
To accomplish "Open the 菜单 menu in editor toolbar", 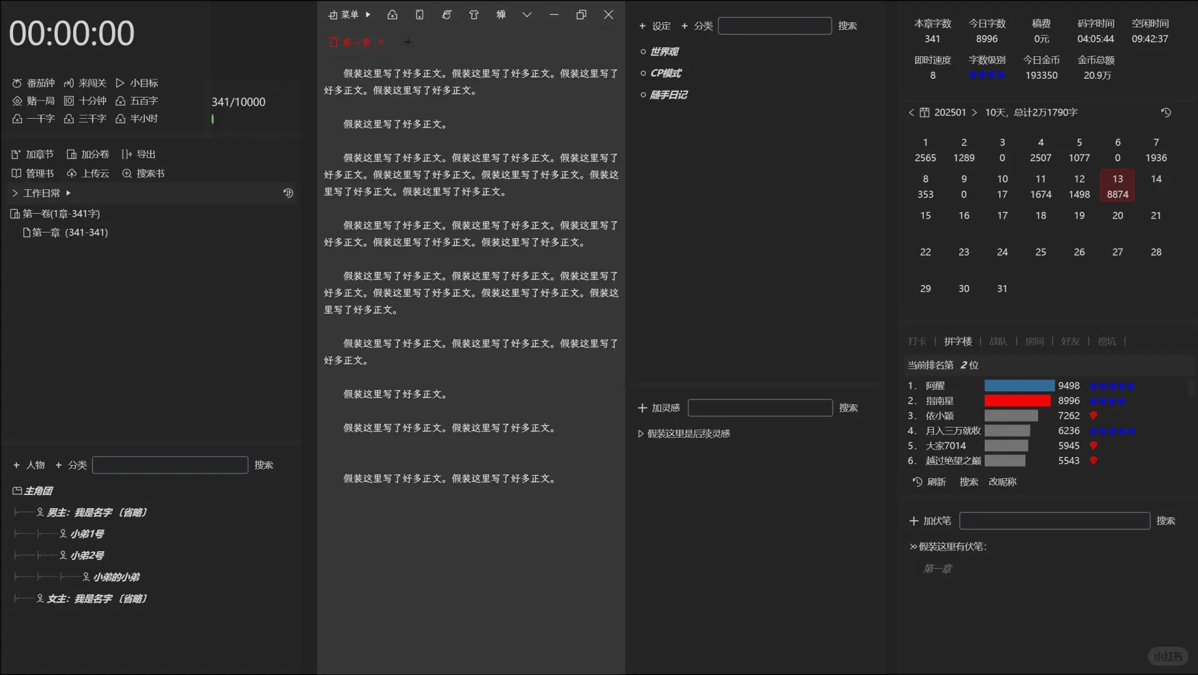I will [350, 14].
